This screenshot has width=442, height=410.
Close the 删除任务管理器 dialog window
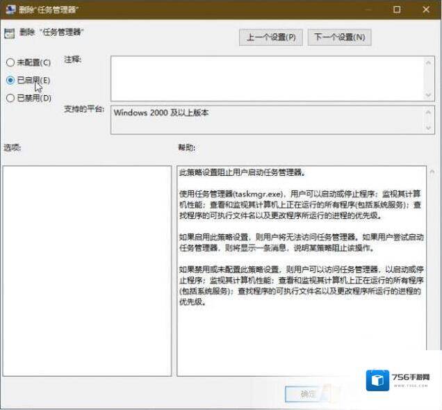426,10
